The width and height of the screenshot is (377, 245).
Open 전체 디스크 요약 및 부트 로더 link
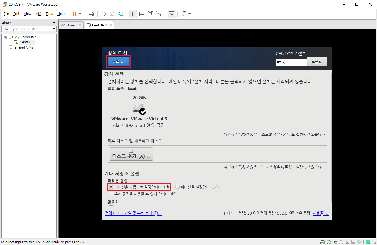(x=133, y=213)
